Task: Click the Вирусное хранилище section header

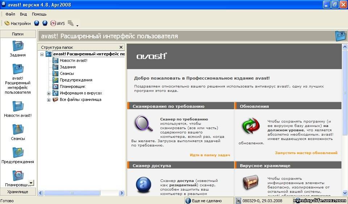Action: (x=288, y=165)
